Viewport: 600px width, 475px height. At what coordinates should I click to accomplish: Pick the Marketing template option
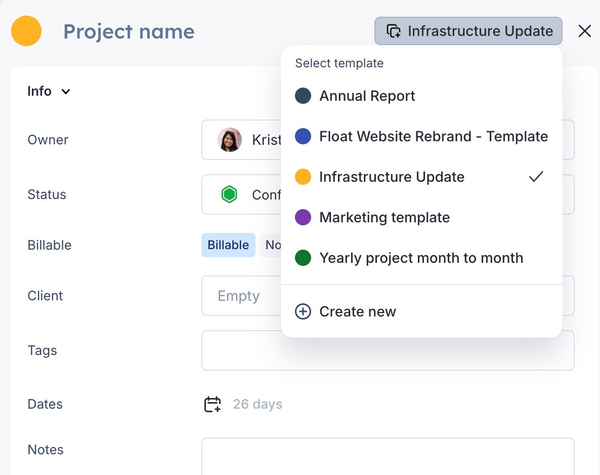(384, 217)
